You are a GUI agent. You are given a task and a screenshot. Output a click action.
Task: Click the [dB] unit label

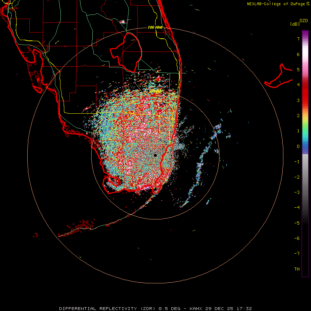tap(295, 24)
